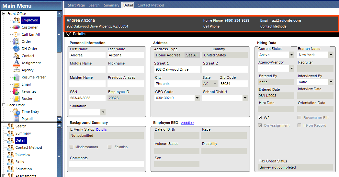Open the School District dropdown
Viewport: 339px width, 177px height.
(245, 98)
